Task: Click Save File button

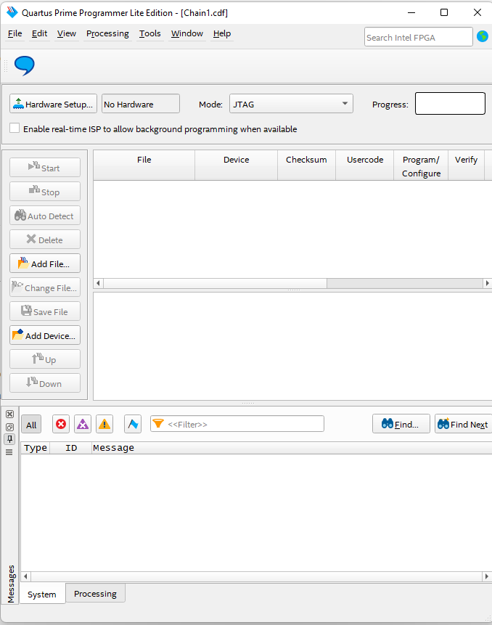Action: point(45,311)
